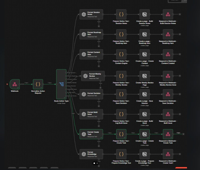Select Prepare Notion Text - Content Engine node
Screen dimensions: 200x170
click(121, 54)
